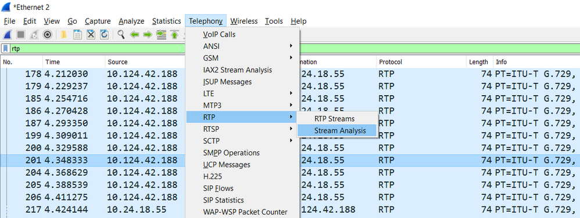This screenshot has height=218, width=580.
Task: Start capturing packets with the shark fin icon
Action: (8, 35)
